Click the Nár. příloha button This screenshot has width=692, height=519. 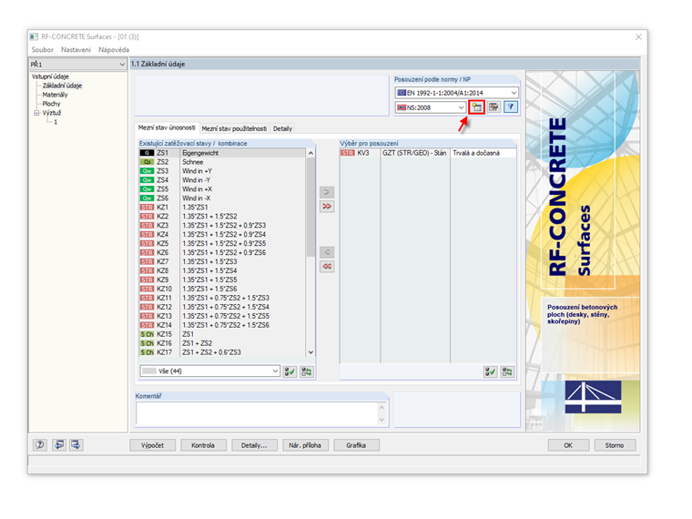click(x=305, y=445)
